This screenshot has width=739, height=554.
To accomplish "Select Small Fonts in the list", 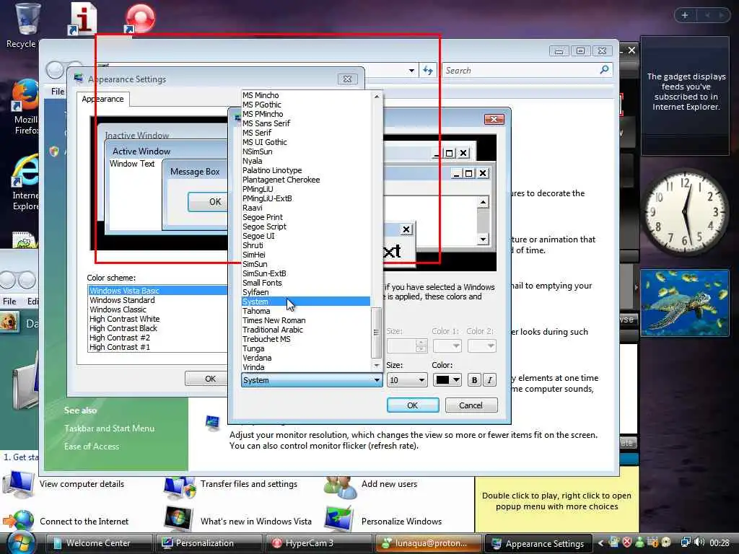I will click(262, 283).
